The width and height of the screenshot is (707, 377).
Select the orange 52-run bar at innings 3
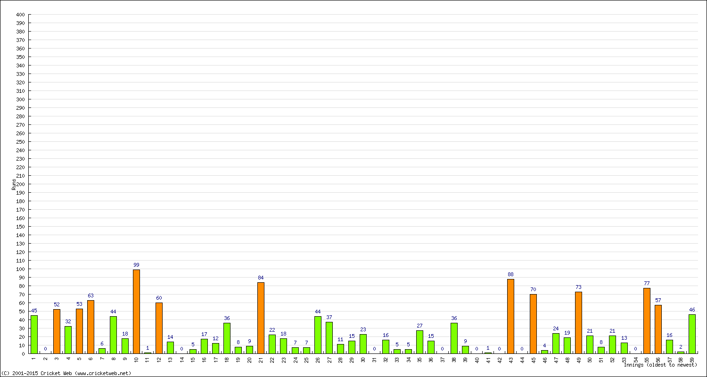[57, 331]
